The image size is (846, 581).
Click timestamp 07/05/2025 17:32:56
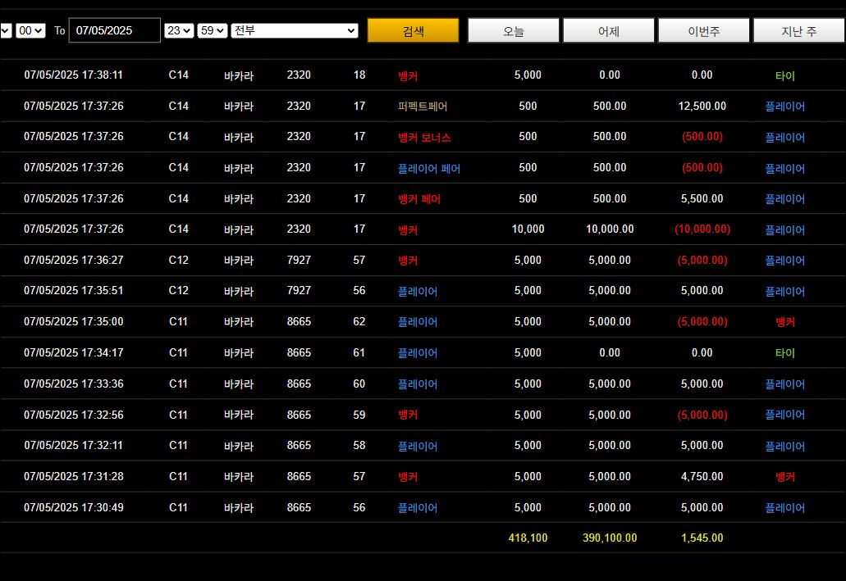point(73,415)
